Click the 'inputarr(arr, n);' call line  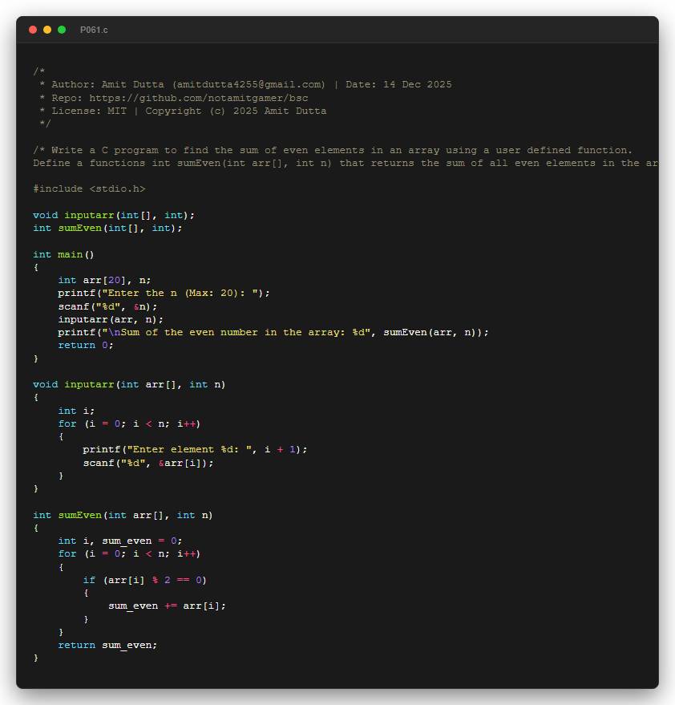(111, 319)
